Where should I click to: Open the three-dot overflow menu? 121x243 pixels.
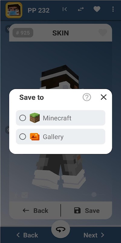click(x=113, y=9)
